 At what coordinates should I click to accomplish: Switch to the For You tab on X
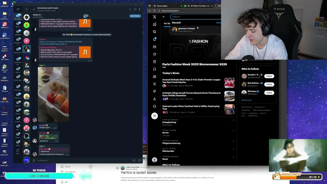167,24
